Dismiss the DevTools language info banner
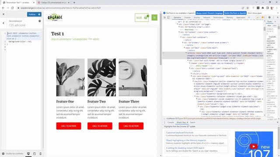 click(278, 13)
